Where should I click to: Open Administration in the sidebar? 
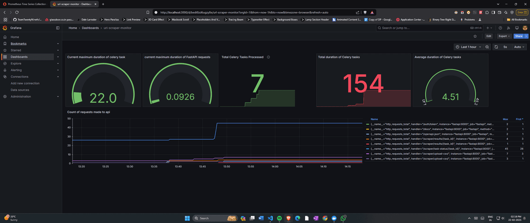(x=21, y=97)
